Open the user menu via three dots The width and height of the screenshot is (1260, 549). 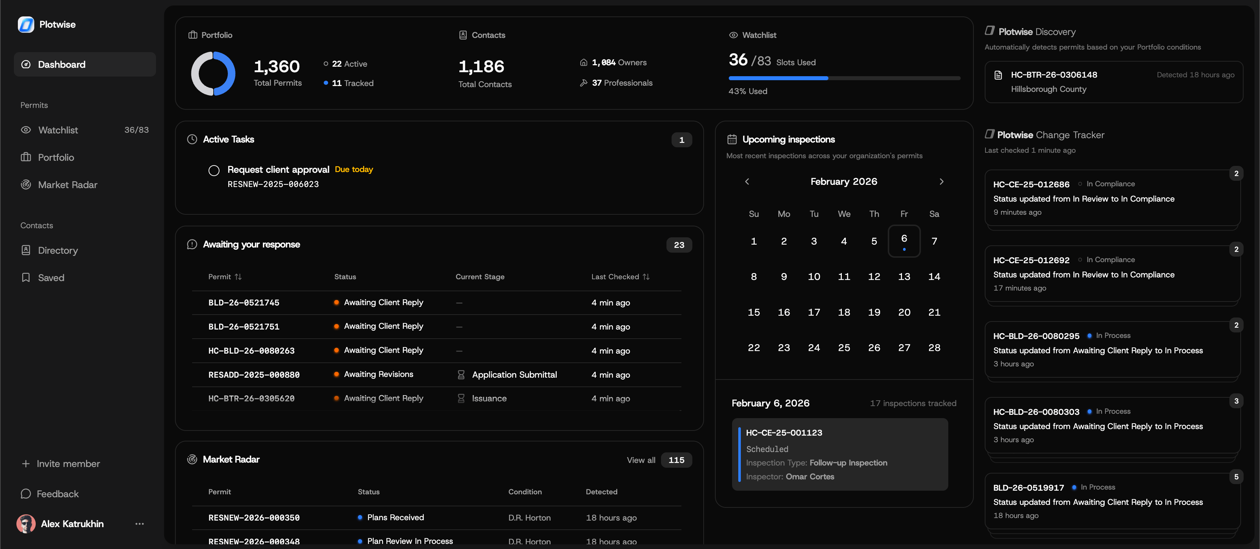139,523
